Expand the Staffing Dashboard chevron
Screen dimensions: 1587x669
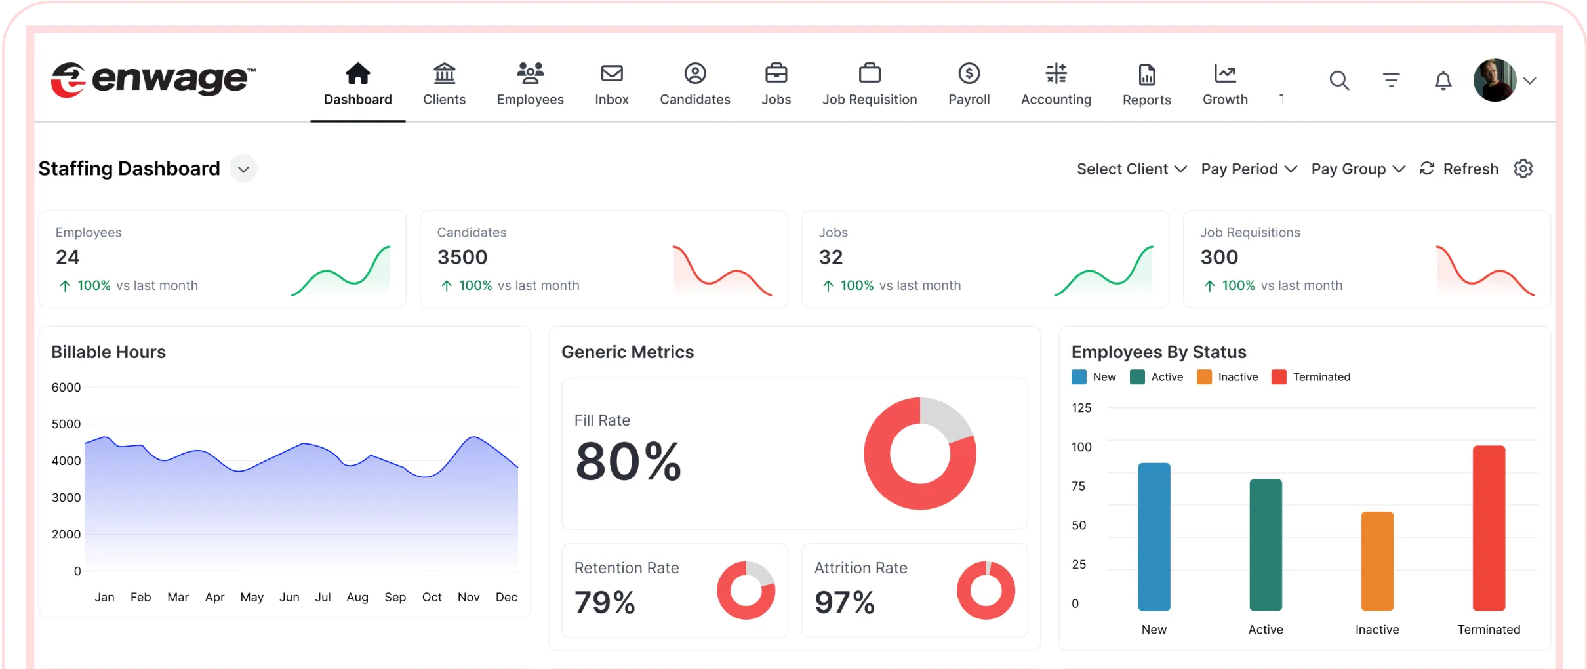[243, 169]
